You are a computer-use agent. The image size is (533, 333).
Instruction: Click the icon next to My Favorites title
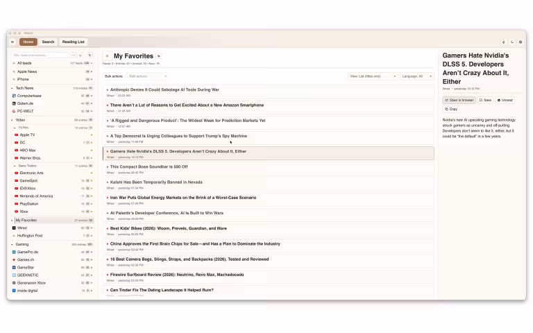pyautogui.click(x=159, y=55)
